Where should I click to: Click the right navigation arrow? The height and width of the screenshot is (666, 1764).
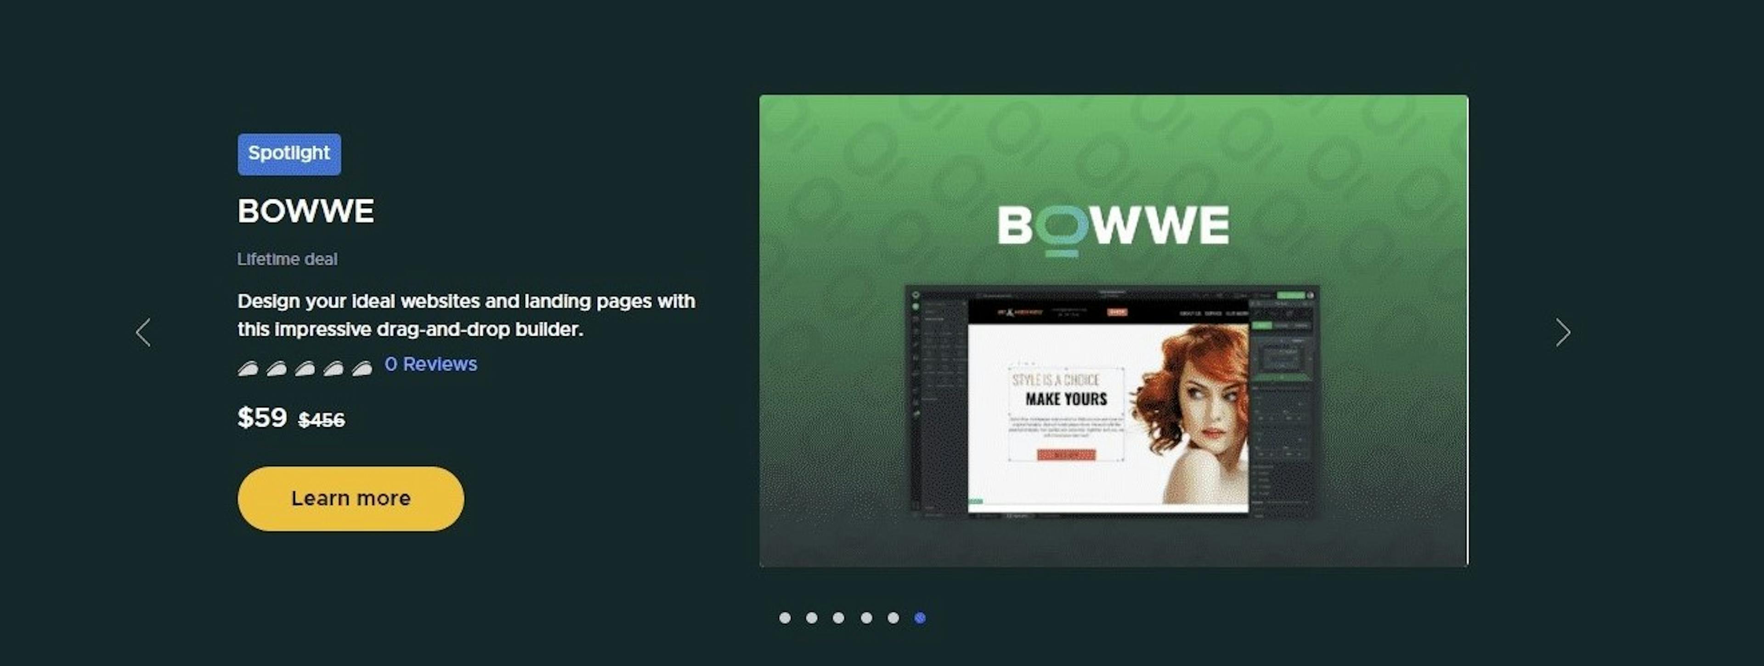[x=1564, y=332]
